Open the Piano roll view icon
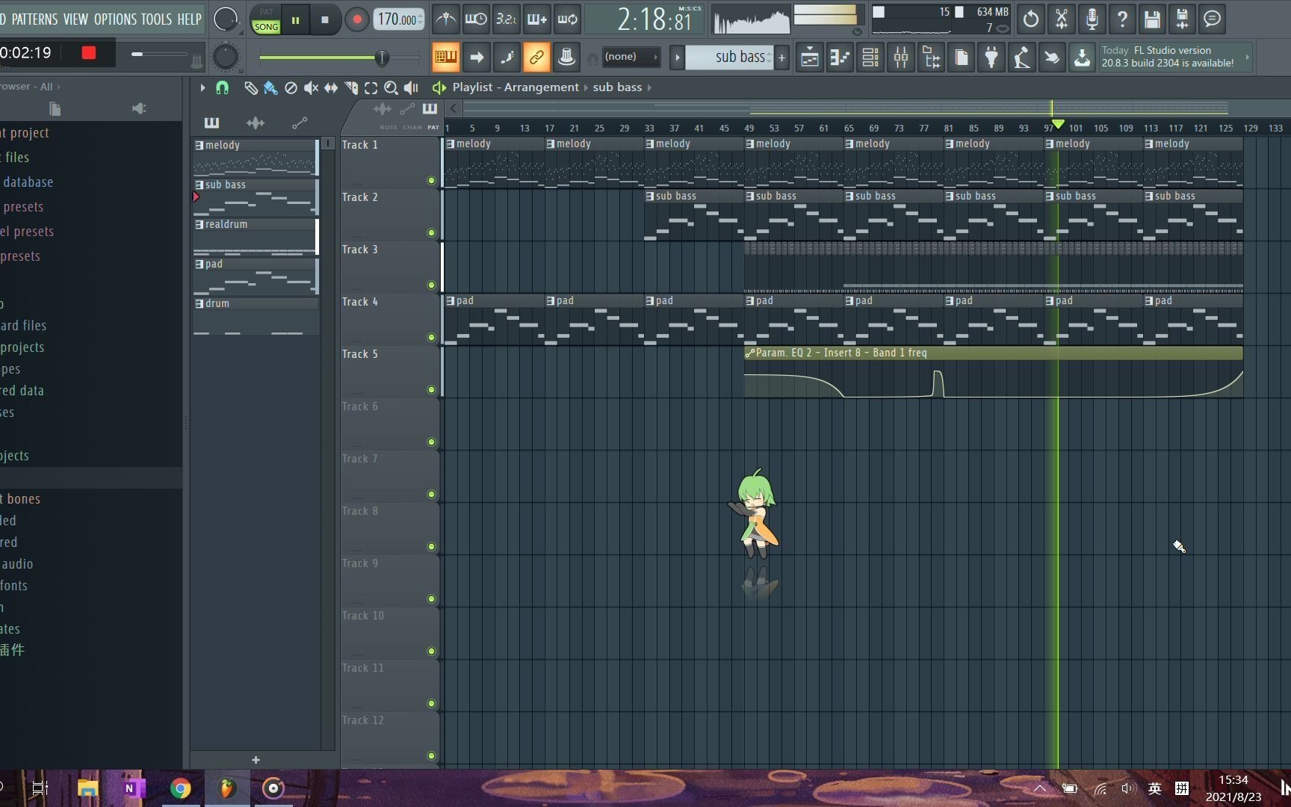The height and width of the screenshot is (807, 1291). (840, 58)
